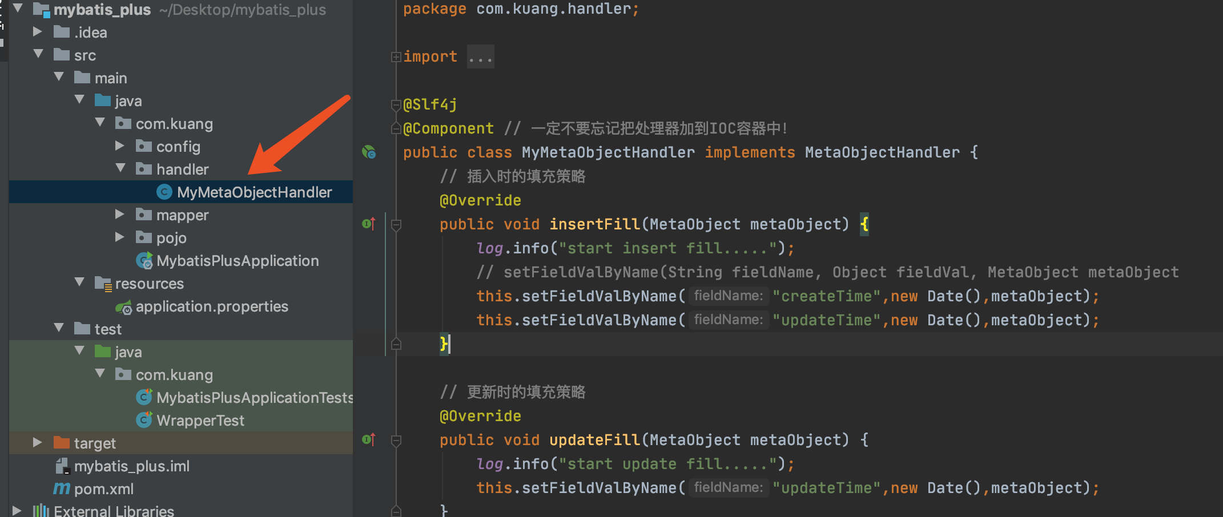Image resolution: width=1223 pixels, height=517 pixels.
Task: Collapse the src folder
Action: [x=38, y=54]
